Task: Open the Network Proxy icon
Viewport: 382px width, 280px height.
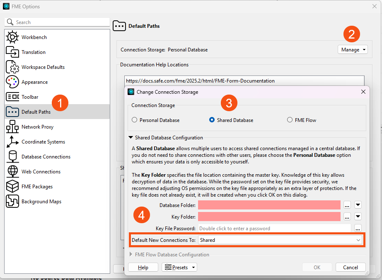Action: click(x=12, y=127)
